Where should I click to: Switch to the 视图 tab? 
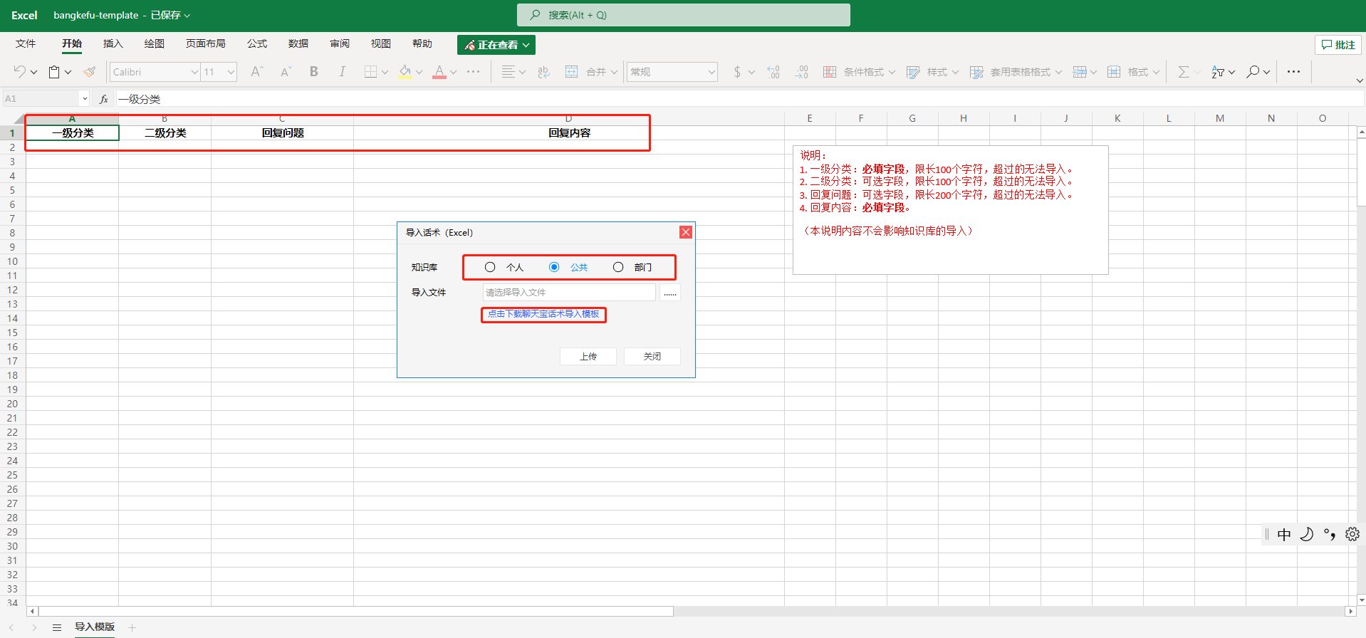point(381,43)
